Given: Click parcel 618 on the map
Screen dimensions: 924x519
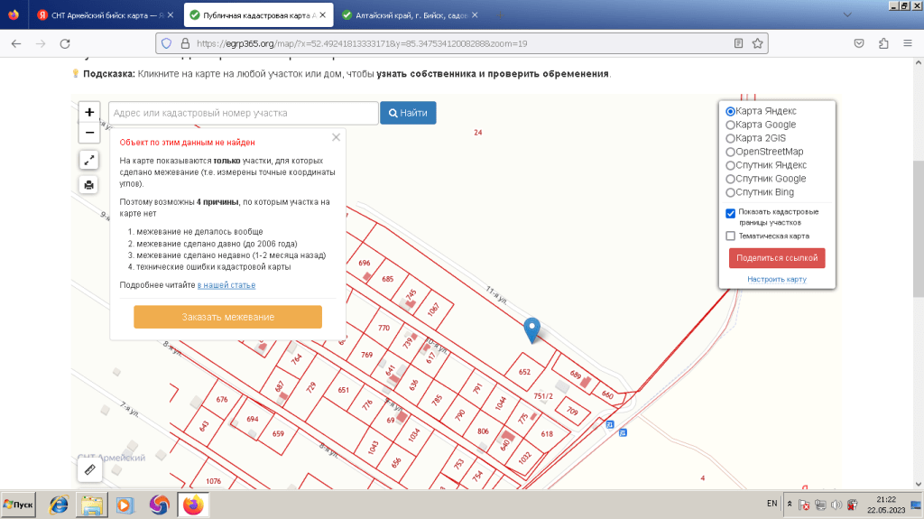Looking at the screenshot, I should pyautogui.click(x=547, y=433).
